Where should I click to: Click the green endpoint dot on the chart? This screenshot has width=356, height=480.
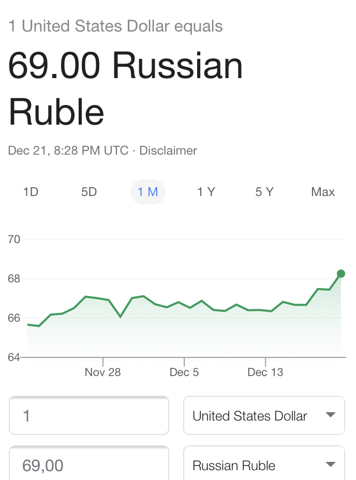coord(340,274)
